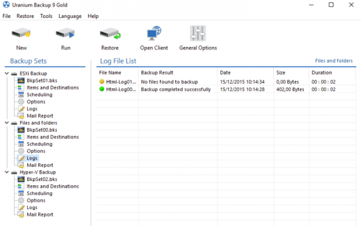Click Logs pencil icon under Hyper-V Backup
361x226 pixels.
click(x=21, y=207)
